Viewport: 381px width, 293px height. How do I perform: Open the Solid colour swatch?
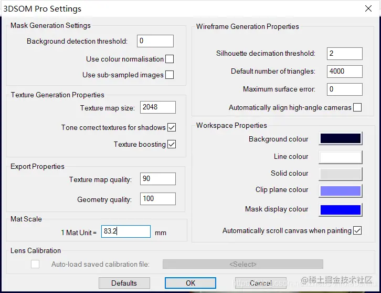click(341, 174)
